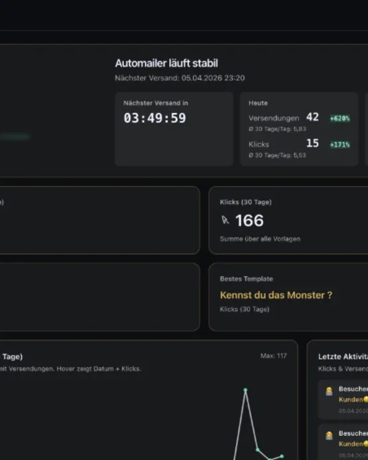Viewport: 368px width, 460px height.
Task: Click the Max: 117 chart label
Action: [x=274, y=356]
